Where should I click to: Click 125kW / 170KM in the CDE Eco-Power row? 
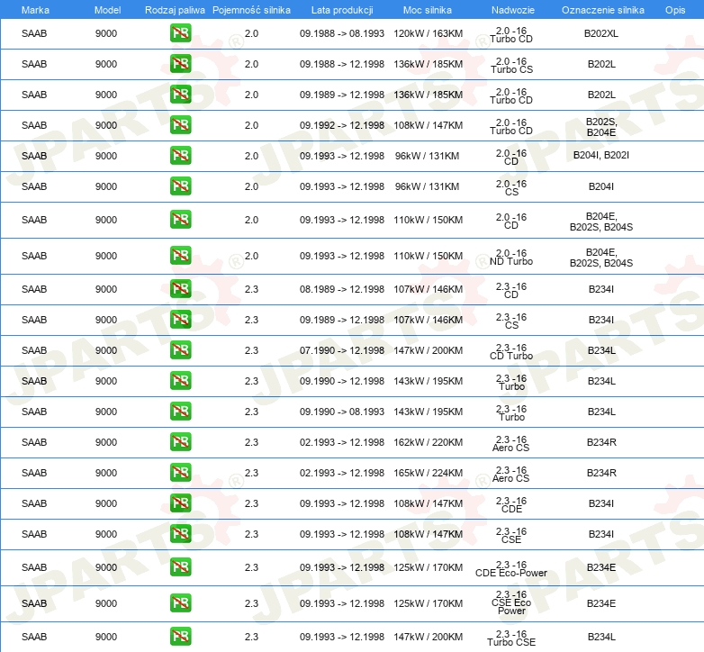(x=428, y=567)
